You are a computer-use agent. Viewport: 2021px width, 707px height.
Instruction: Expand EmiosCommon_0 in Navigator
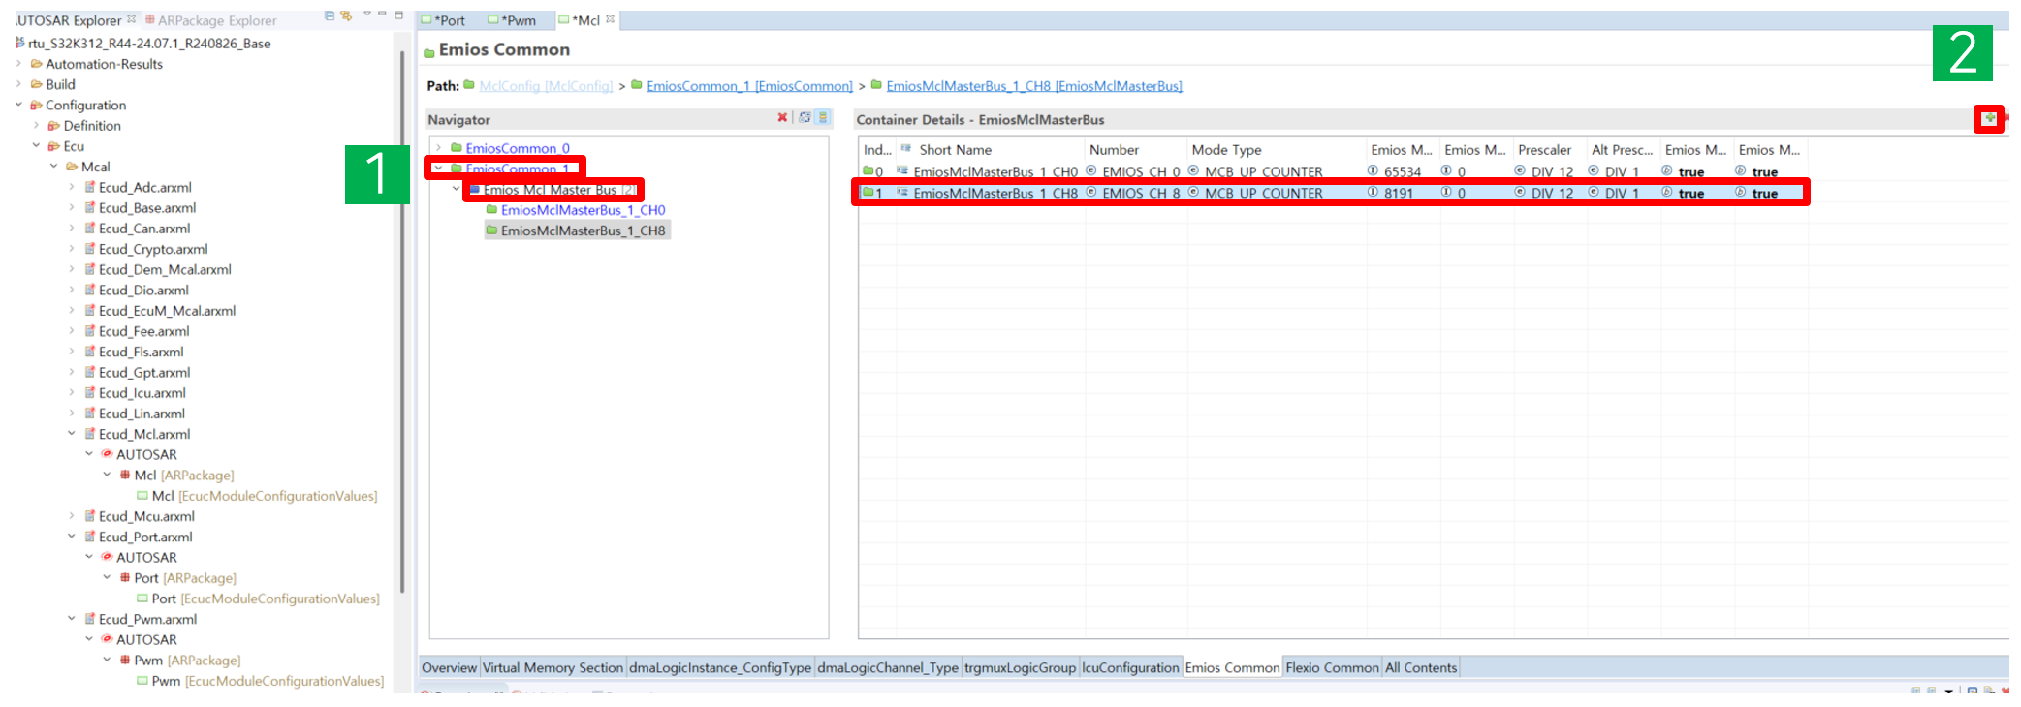click(439, 148)
